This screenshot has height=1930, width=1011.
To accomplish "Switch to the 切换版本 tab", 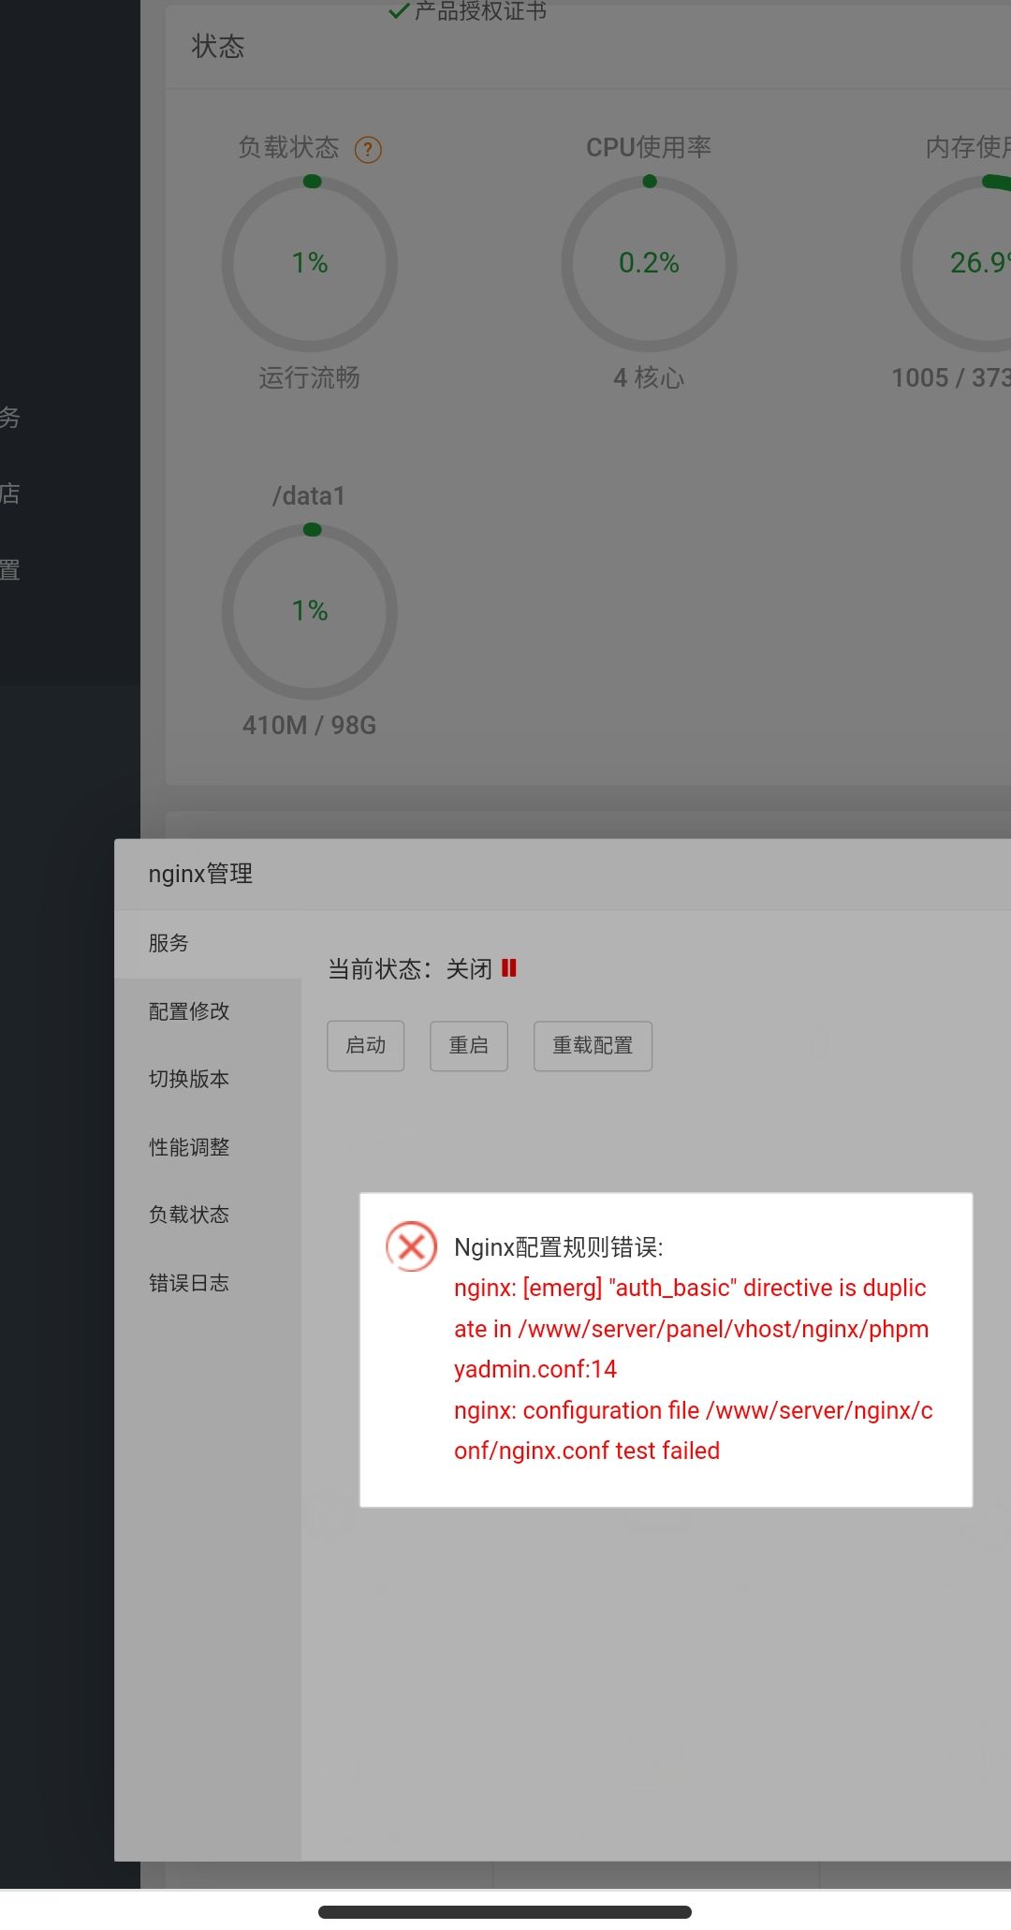I will [x=208, y=1079].
